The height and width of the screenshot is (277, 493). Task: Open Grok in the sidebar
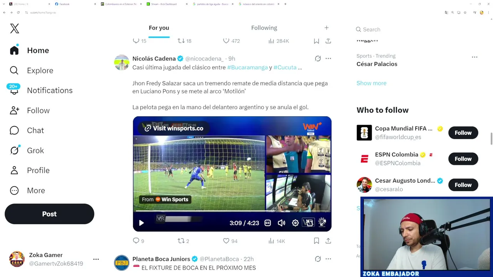pyautogui.click(x=27, y=150)
